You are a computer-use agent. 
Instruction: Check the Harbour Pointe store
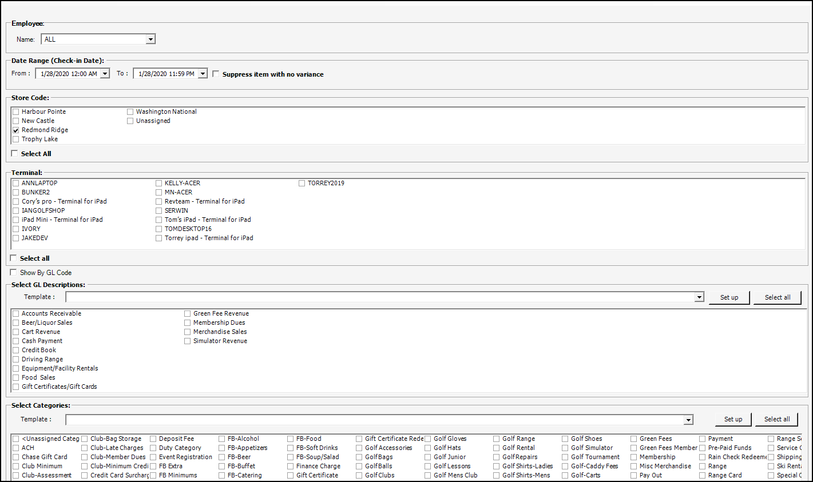pyautogui.click(x=16, y=112)
